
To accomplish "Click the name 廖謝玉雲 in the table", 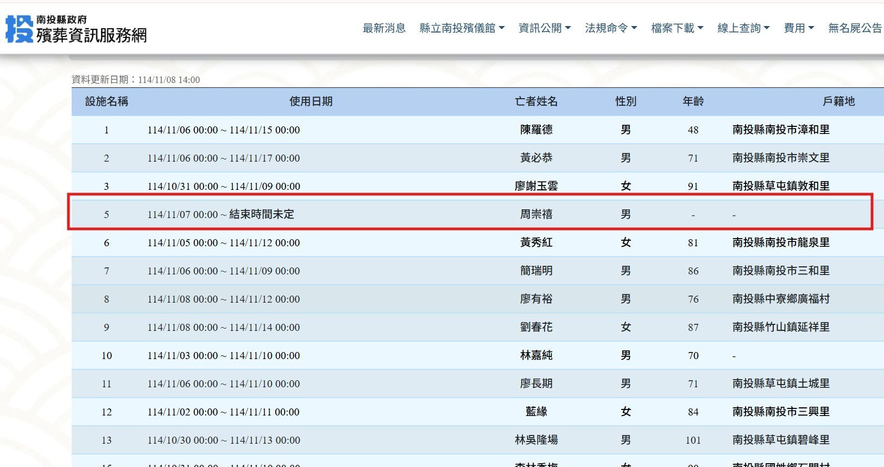I will click(x=536, y=186).
